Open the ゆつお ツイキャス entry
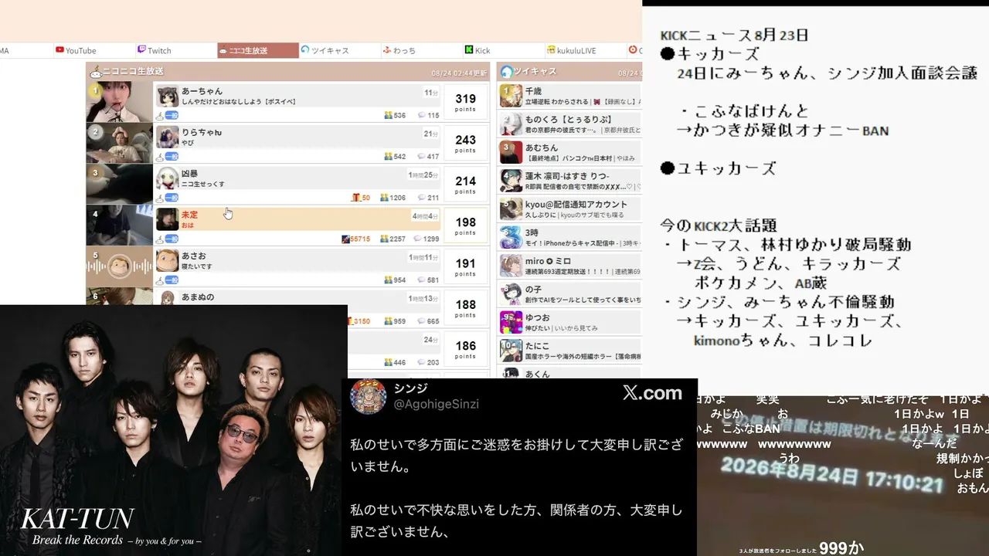Image resolution: width=989 pixels, height=556 pixels. pyautogui.click(x=570, y=322)
